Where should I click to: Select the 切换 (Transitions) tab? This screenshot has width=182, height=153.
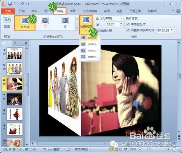[60, 11]
